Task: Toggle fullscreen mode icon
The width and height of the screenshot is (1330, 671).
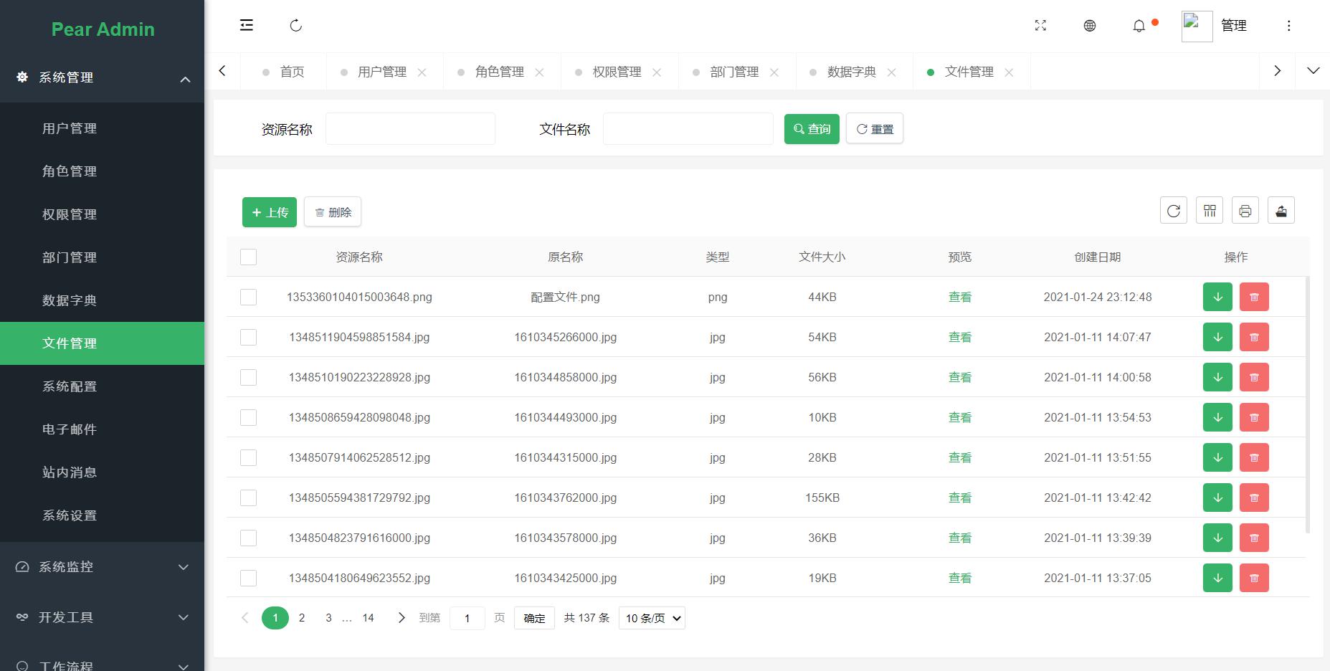Action: tap(1040, 26)
